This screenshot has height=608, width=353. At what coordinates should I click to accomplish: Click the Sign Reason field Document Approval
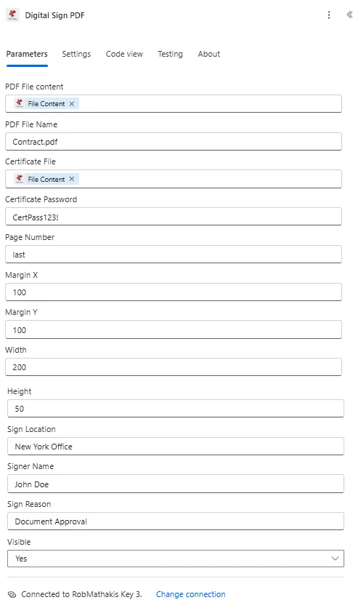[x=175, y=521]
